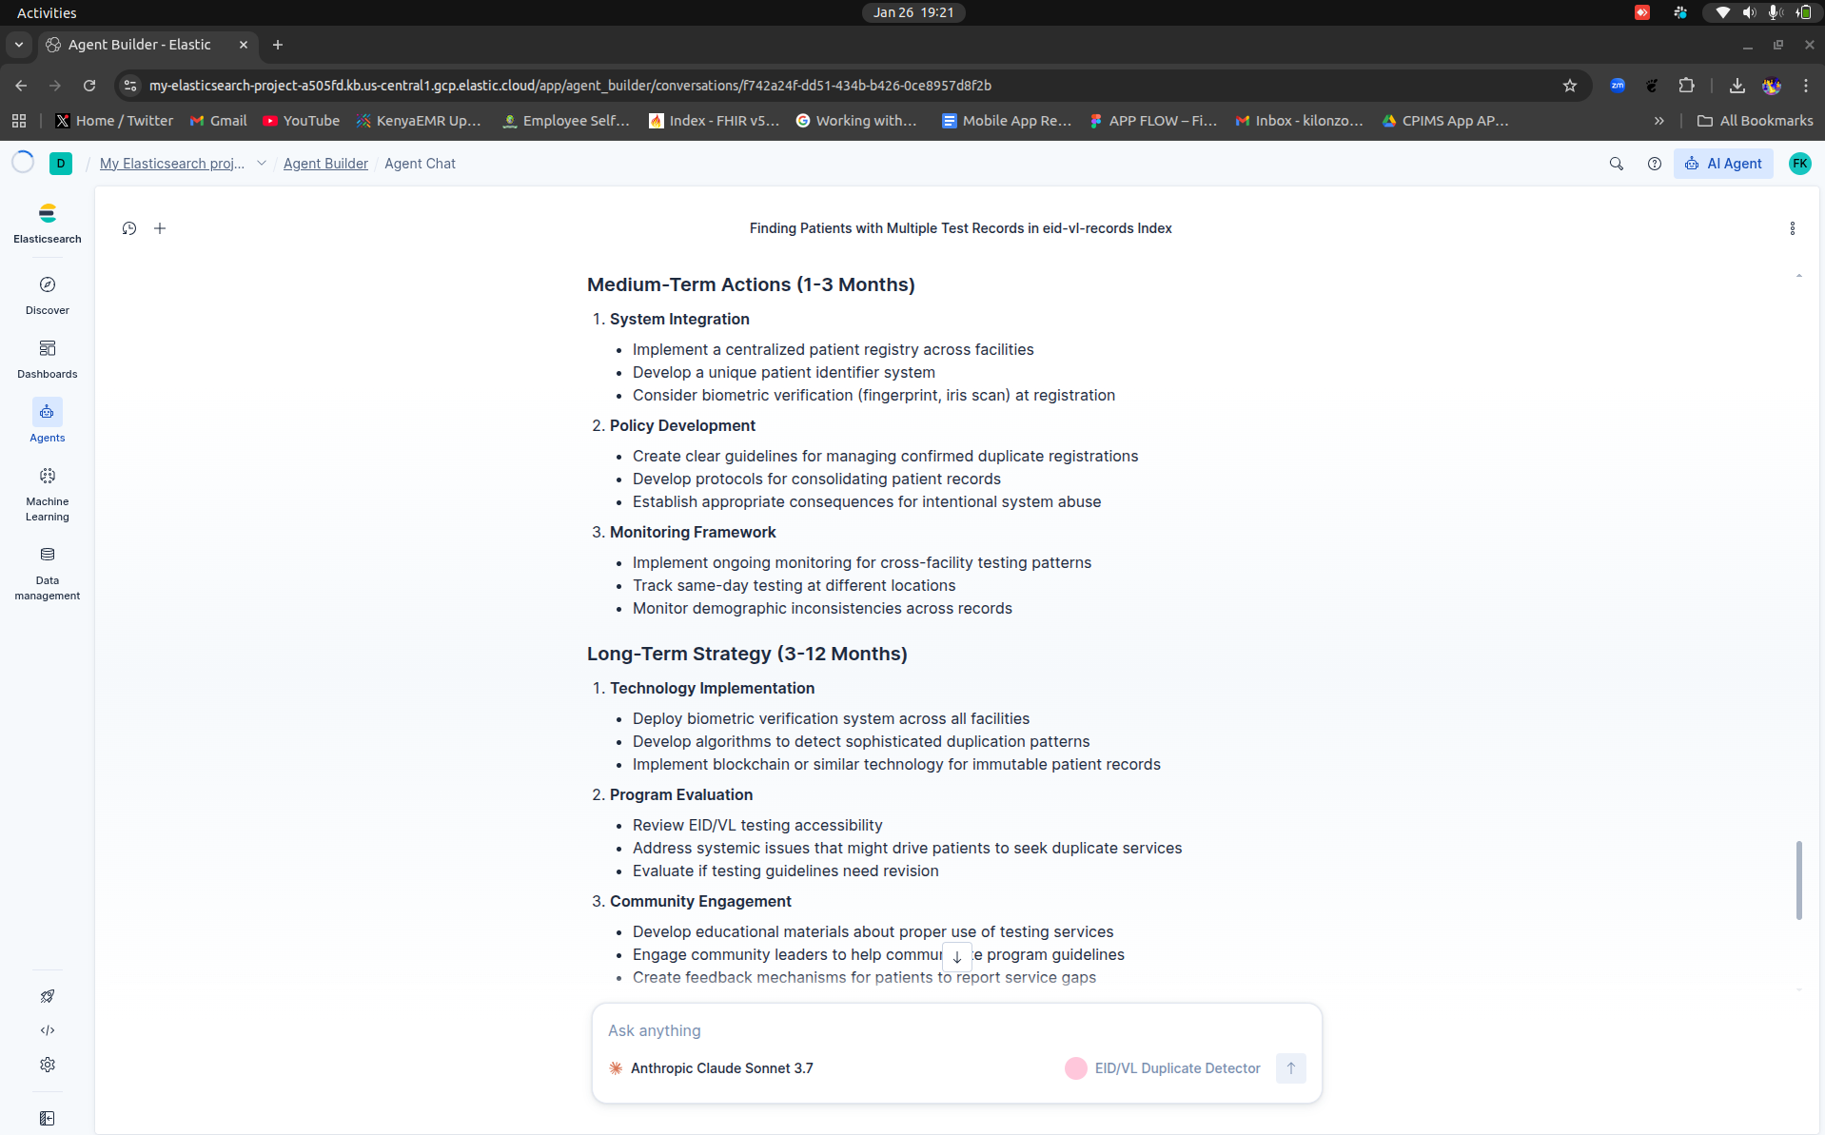
Task: Click the conversation title heading
Action: pos(960,228)
